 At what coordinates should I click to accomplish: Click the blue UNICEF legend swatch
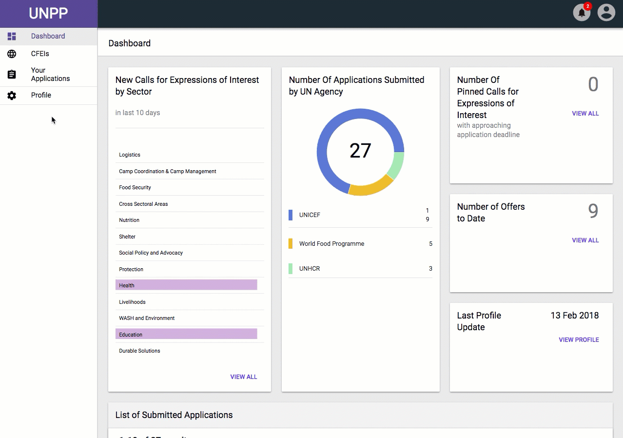click(291, 215)
